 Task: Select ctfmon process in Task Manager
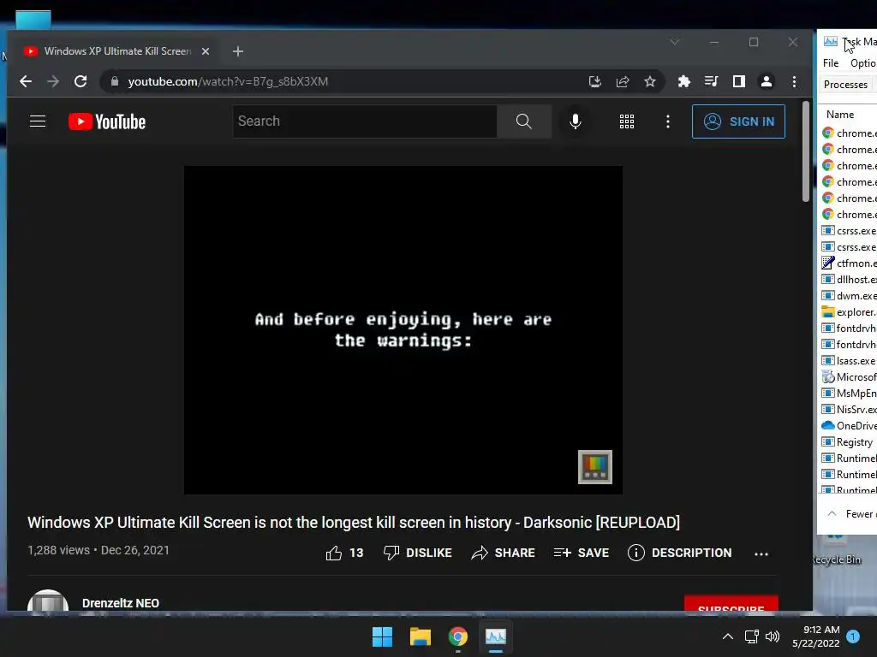pos(849,263)
